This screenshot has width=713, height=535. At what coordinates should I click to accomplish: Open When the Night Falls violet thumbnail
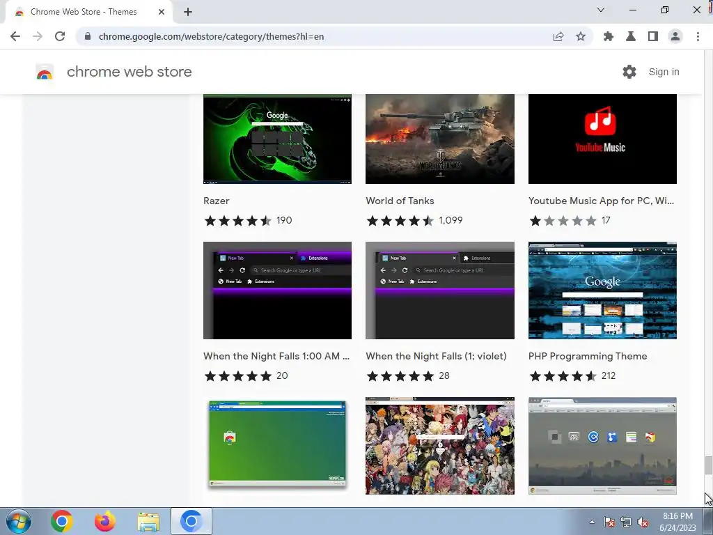(x=440, y=290)
